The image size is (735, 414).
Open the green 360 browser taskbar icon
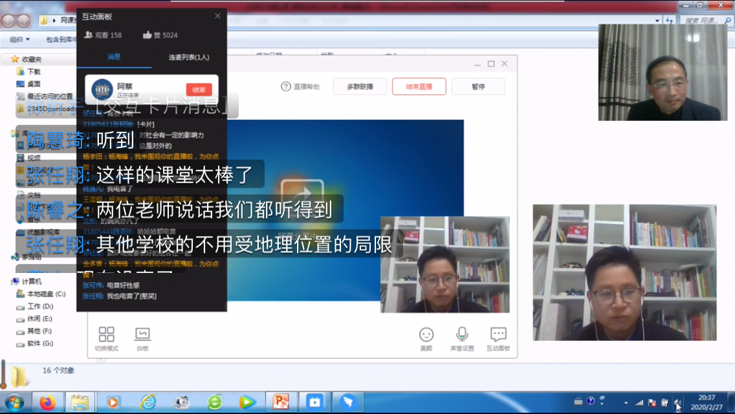pyautogui.click(x=215, y=402)
